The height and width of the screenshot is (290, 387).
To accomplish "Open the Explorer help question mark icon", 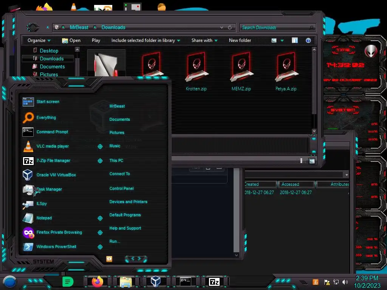I will 308,40.
